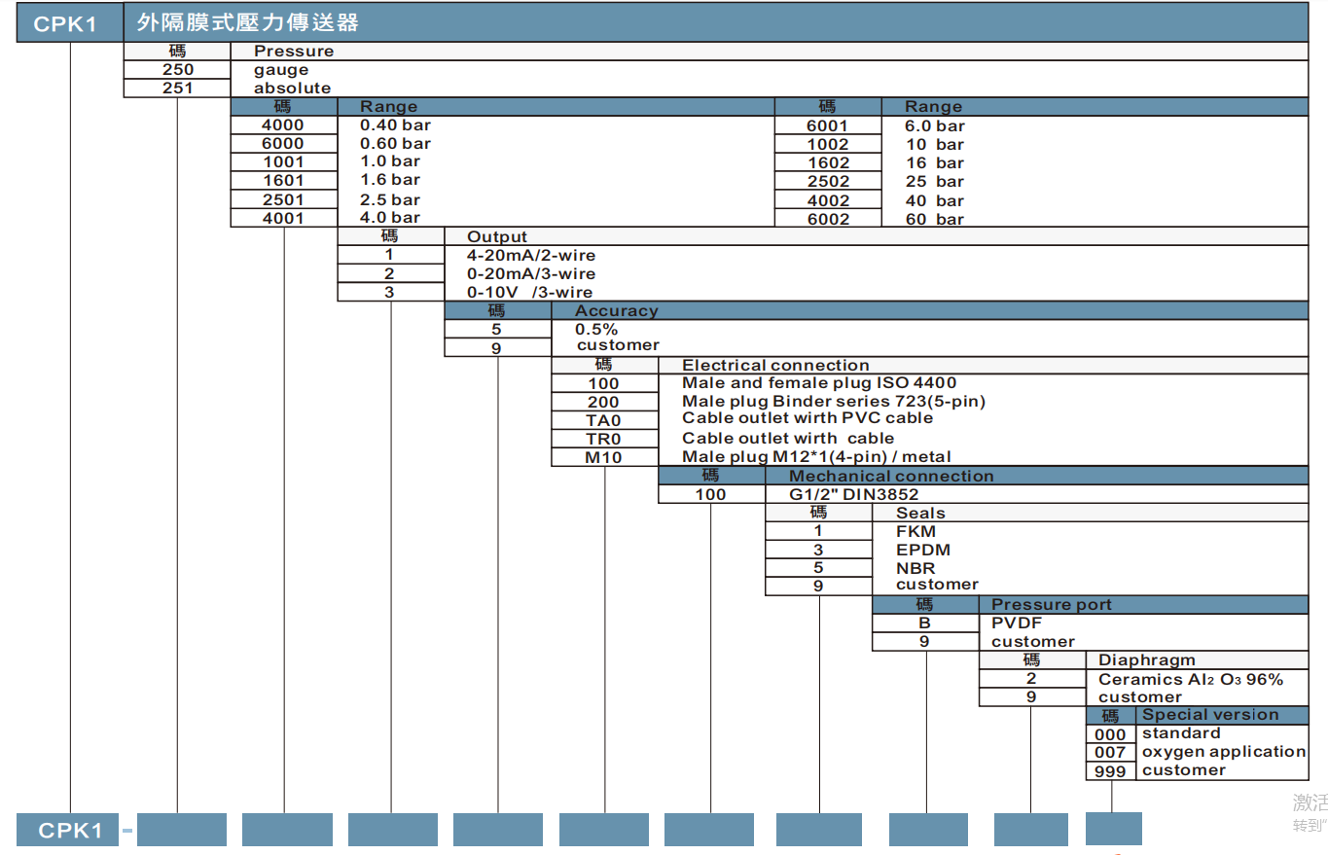Click range code 1602
Image resolution: width=1328 pixels, height=855 pixels.
pos(828,162)
